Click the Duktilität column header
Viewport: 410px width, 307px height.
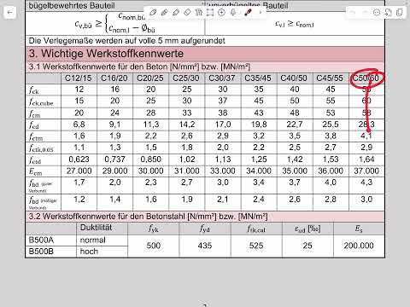coord(96,228)
